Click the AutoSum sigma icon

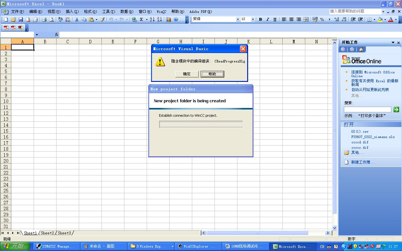pyautogui.click(x=142, y=19)
